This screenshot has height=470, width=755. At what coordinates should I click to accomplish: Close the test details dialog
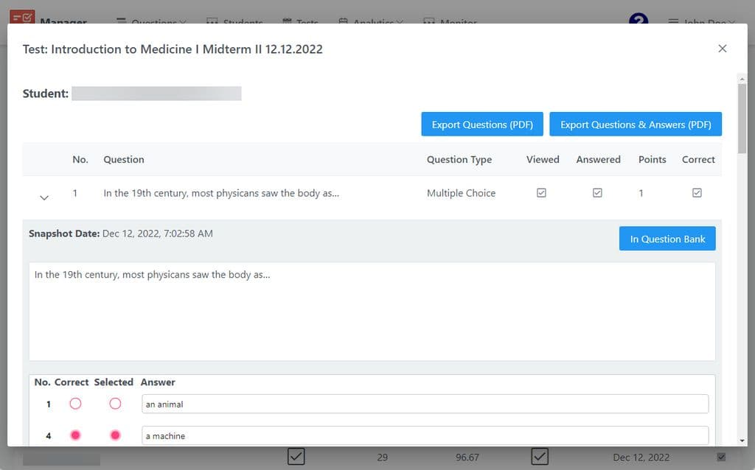723,49
